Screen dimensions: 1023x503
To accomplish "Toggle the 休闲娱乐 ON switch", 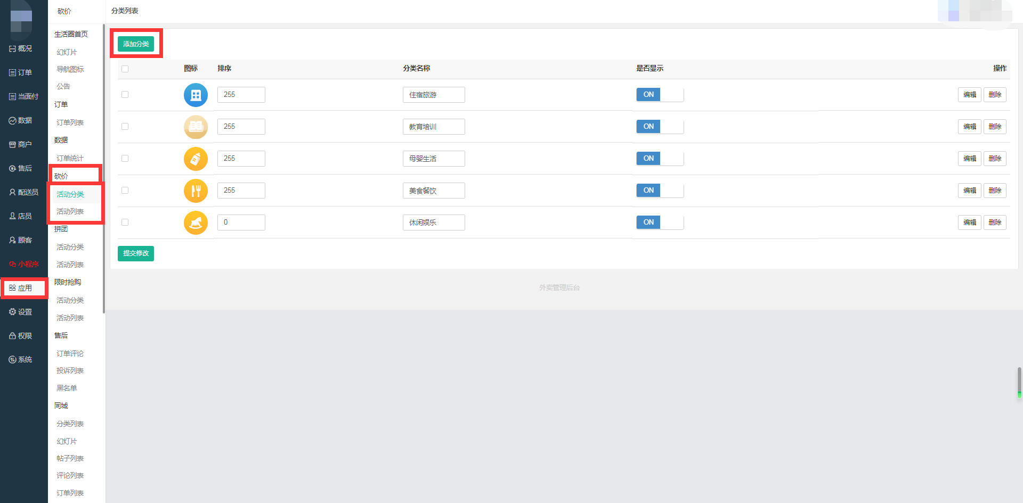I will click(660, 222).
